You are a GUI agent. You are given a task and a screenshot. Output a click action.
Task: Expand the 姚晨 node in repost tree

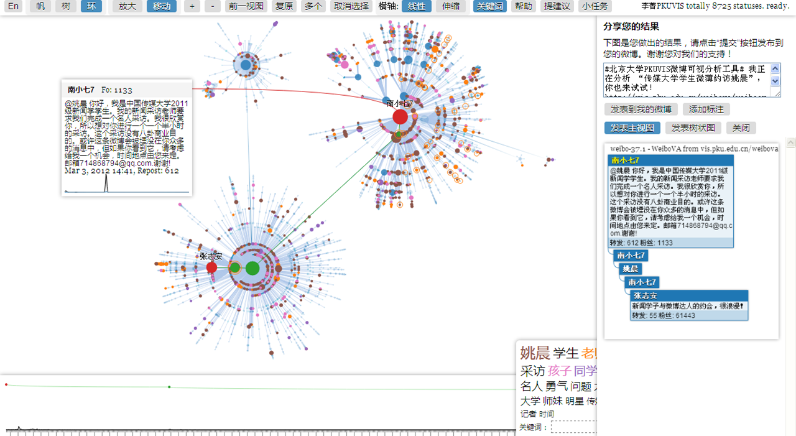(631, 269)
